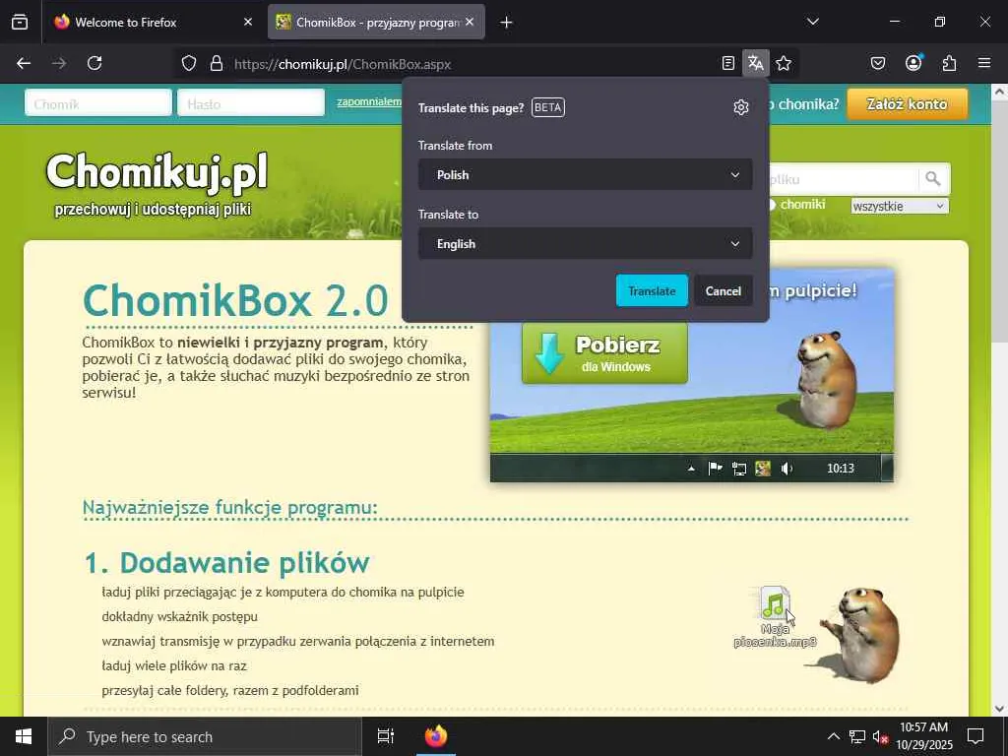Expand the Translate to English dropdown
This screenshot has height=756, width=1008.
585,244
